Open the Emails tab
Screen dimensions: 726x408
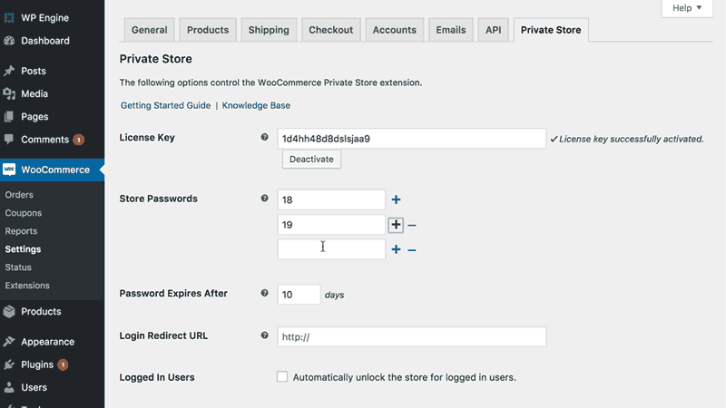click(x=451, y=30)
